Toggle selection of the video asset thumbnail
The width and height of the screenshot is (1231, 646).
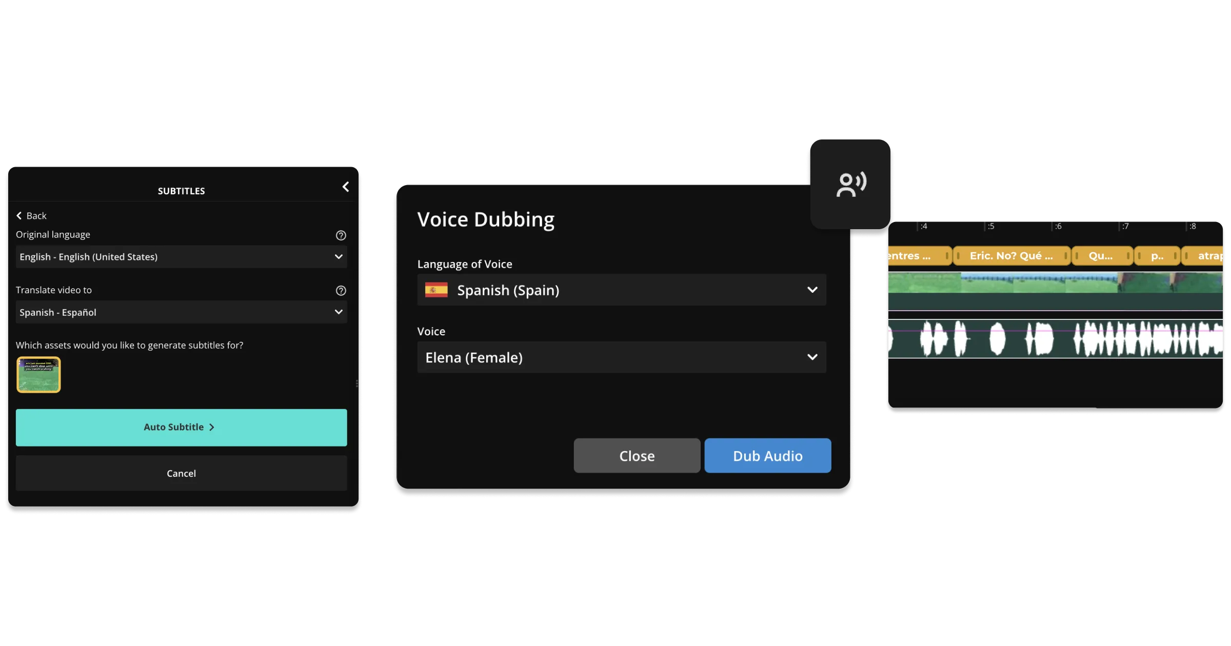(x=38, y=375)
